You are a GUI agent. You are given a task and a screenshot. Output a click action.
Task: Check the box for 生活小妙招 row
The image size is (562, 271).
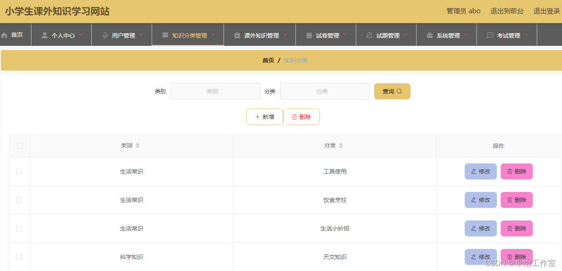(x=19, y=228)
